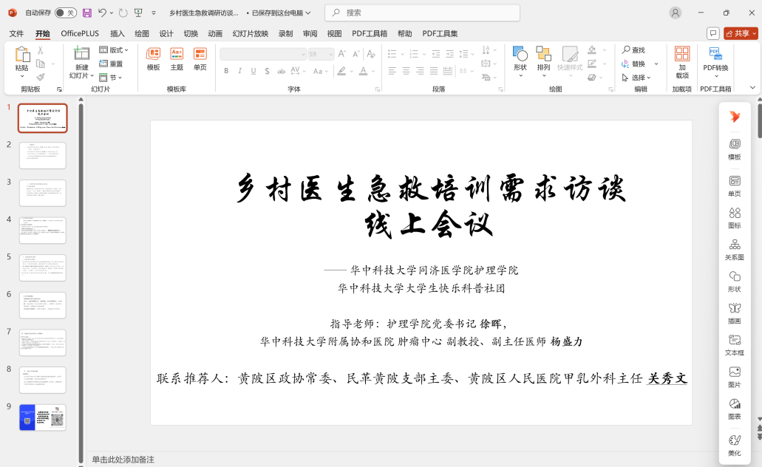Open the 文件 File menu

[x=16, y=33]
